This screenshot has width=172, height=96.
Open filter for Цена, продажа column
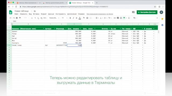(x=80, y=29)
